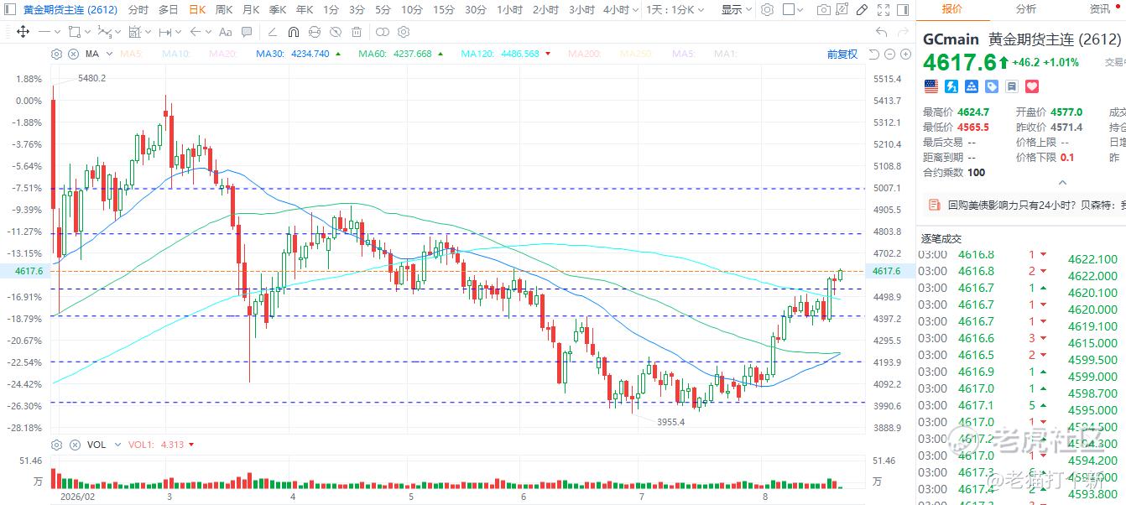
Task: Click the lightning quick-trade icon
Action: pyautogui.click(x=951, y=86)
